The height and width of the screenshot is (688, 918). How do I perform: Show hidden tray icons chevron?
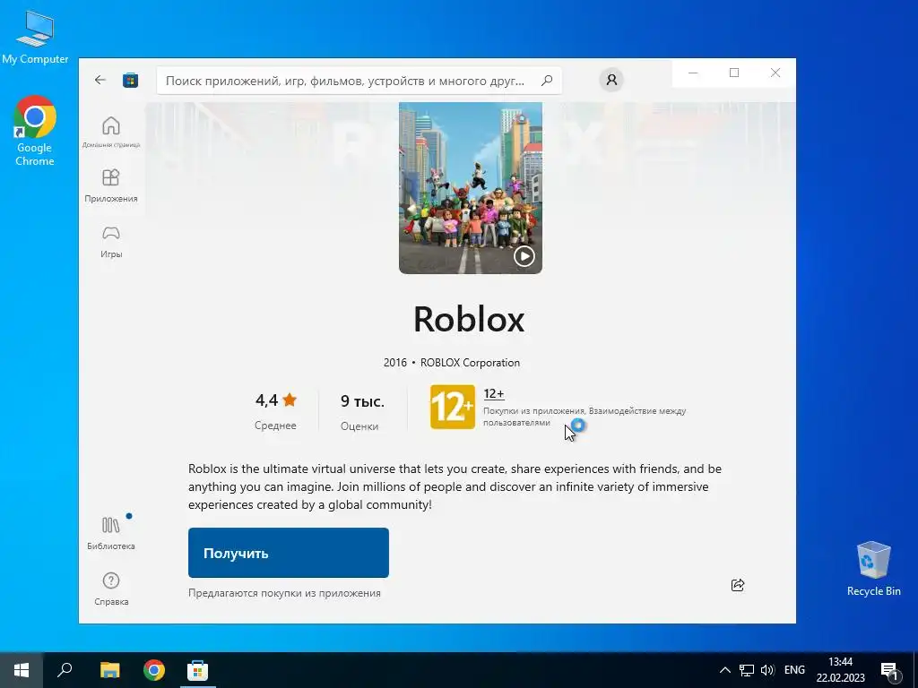point(724,670)
